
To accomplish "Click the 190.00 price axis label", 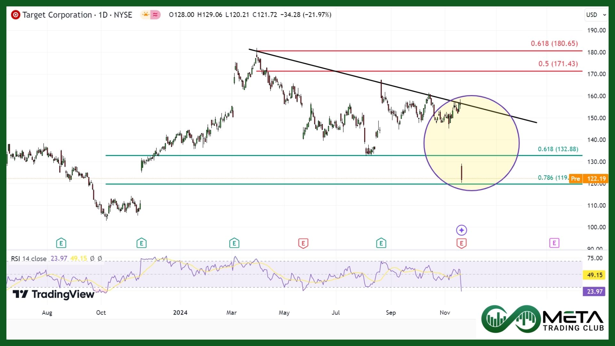I will coord(596,30).
